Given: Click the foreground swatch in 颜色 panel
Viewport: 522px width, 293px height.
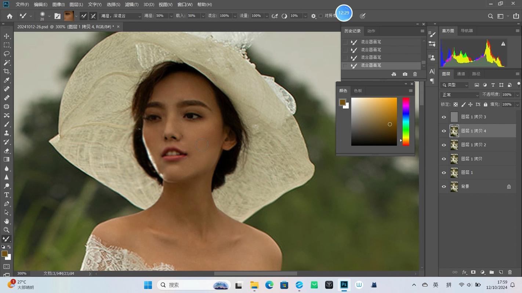Looking at the screenshot, I should [x=342, y=102].
